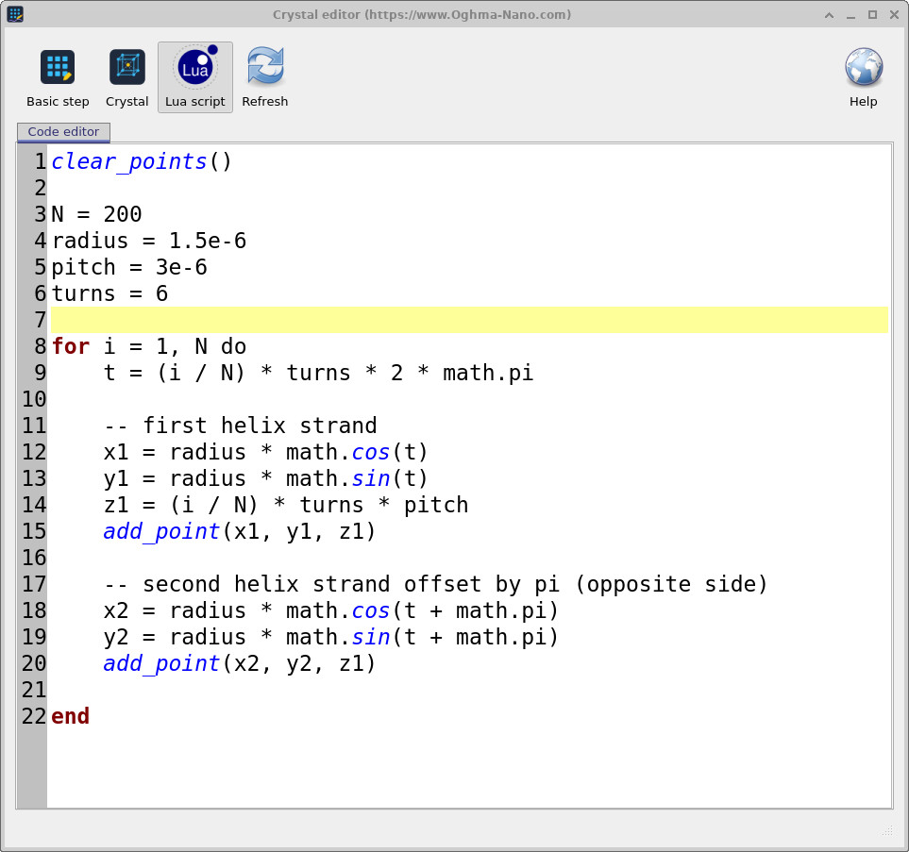
Task: Click the 'end' keyword on line 22
Action: pos(70,716)
